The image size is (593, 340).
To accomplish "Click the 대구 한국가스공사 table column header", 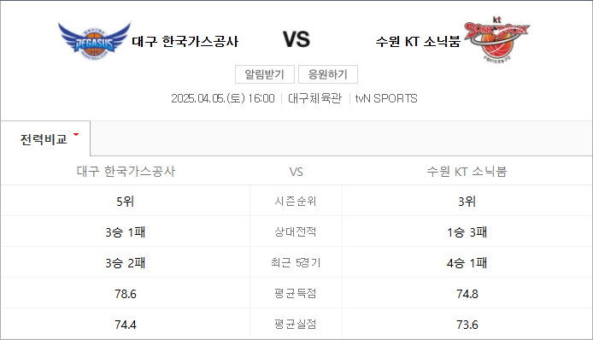I will pyautogui.click(x=126, y=172).
